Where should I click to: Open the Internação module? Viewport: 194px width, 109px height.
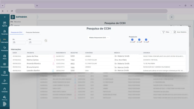click(x=5, y=40)
